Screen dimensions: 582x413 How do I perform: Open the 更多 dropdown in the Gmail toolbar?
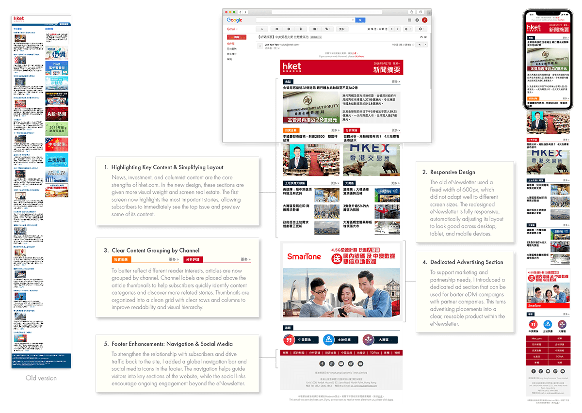pos(341,29)
